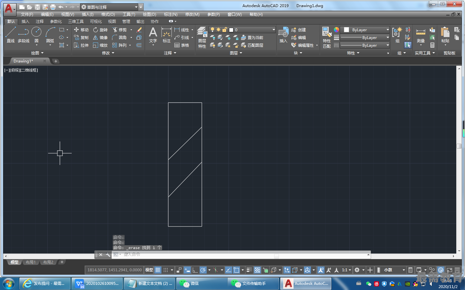Open the 文字 text tool
This screenshot has height=290, width=465.
[153, 35]
